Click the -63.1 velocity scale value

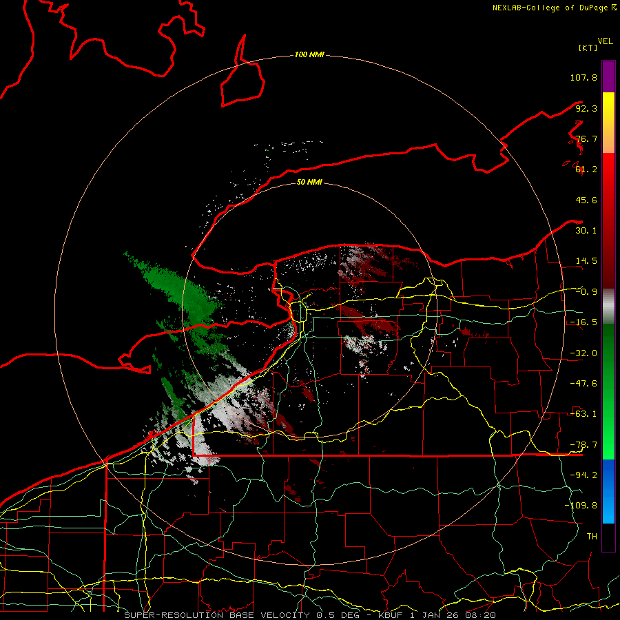[583, 414]
